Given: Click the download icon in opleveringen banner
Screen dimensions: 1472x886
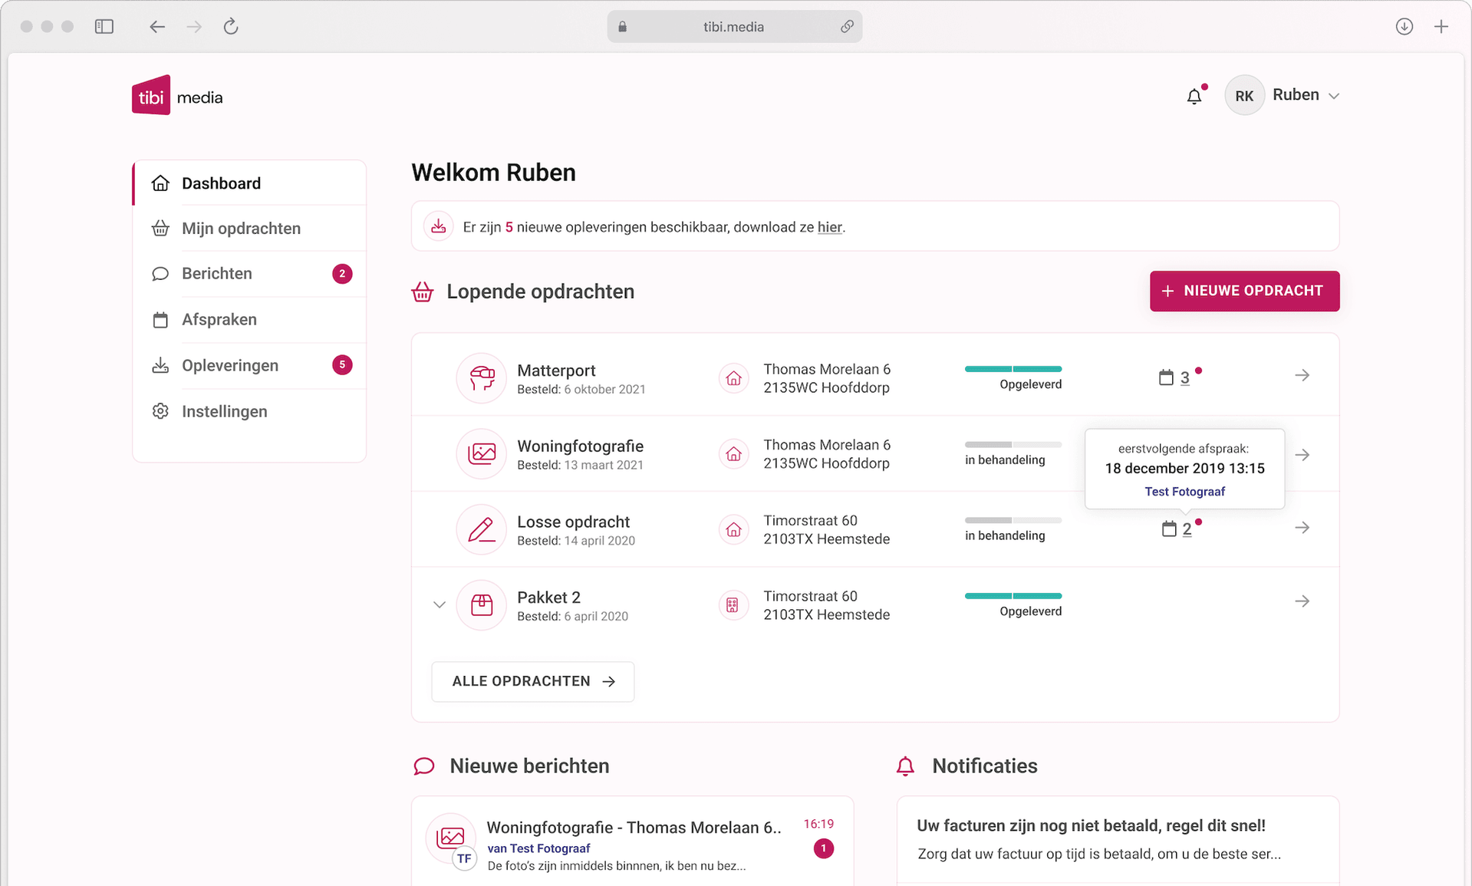Looking at the screenshot, I should (x=438, y=226).
